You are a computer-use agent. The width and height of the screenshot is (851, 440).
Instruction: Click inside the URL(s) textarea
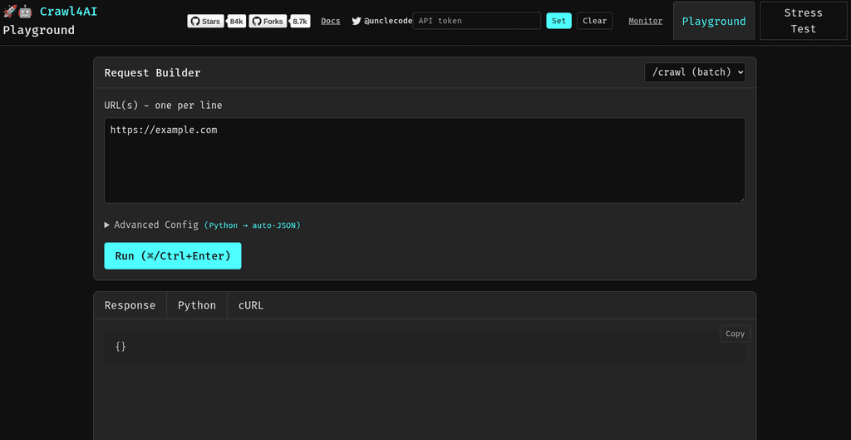(x=425, y=161)
